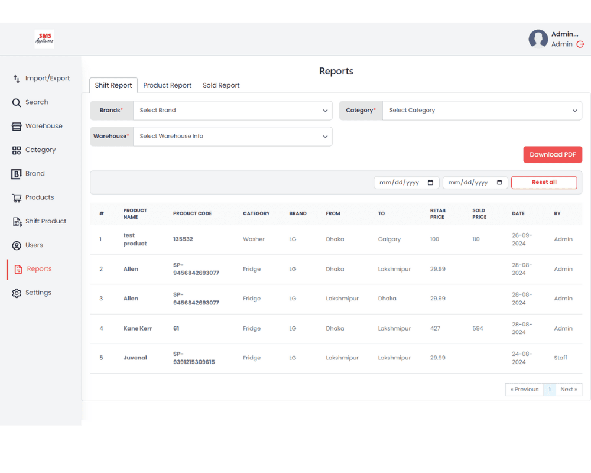Click the start date mm/dd/yyyy input
This screenshot has width=591, height=473.
(x=407, y=183)
